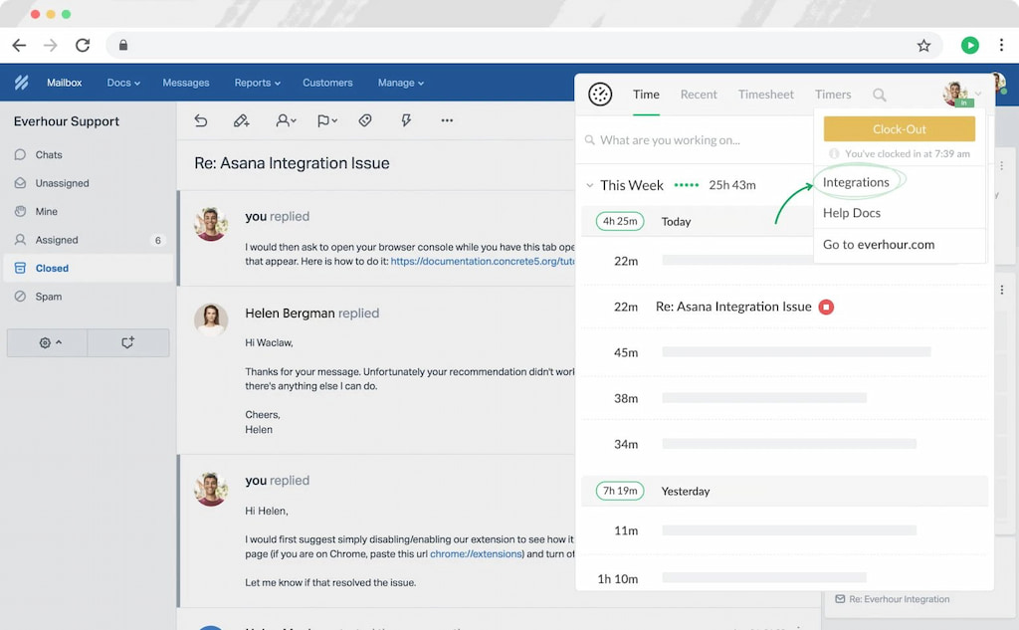Screen dimensions: 1019x630
Task: Run a workflow via the lightning bolt icon
Action: click(405, 119)
